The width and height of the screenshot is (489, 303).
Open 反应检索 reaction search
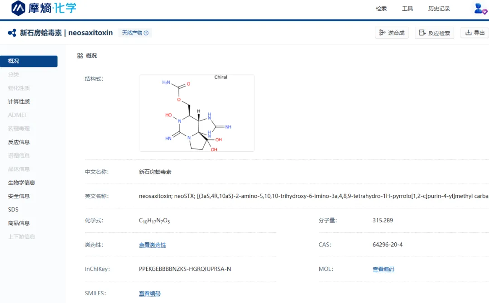point(434,33)
